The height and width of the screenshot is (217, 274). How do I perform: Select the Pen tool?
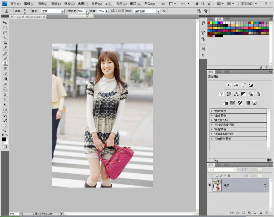coord(5,95)
